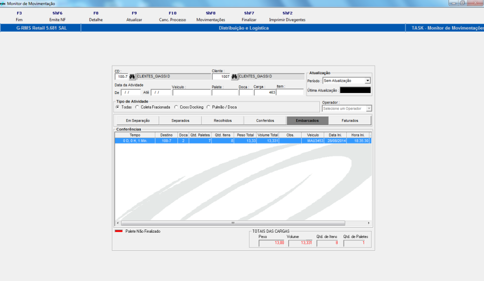Click the F8 Detalhe button
484x281 pixels.
tap(96, 16)
